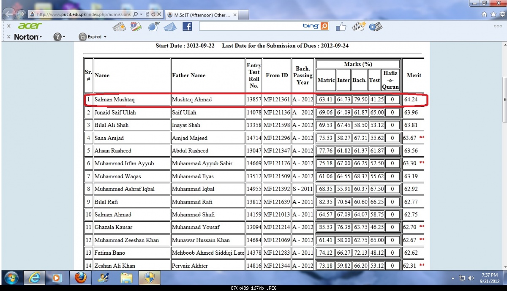The width and height of the screenshot is (507, 291).
Task: Click the pucit.edu.pk address bar
Action: tap(82, 14)
